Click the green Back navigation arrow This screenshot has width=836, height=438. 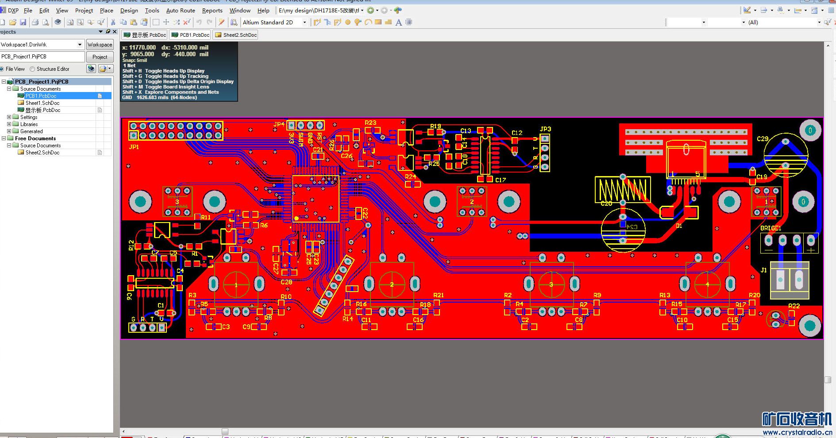370,10
